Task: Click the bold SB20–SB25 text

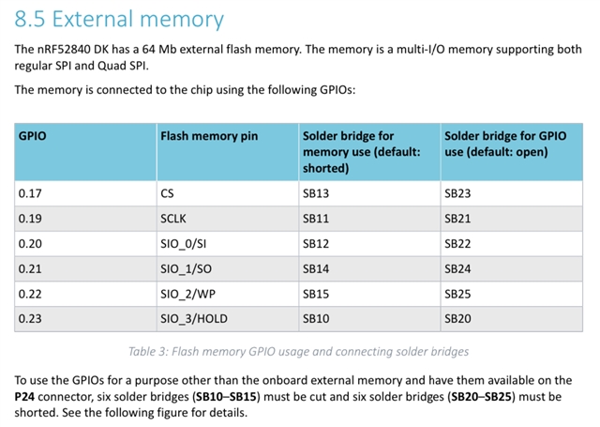Action: click(x=481, y=396)
